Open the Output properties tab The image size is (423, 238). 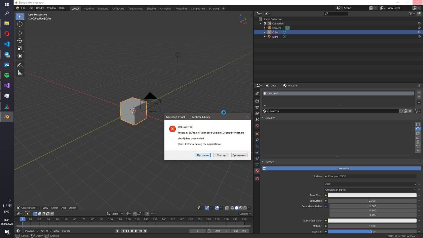click(x=257, y=107)
